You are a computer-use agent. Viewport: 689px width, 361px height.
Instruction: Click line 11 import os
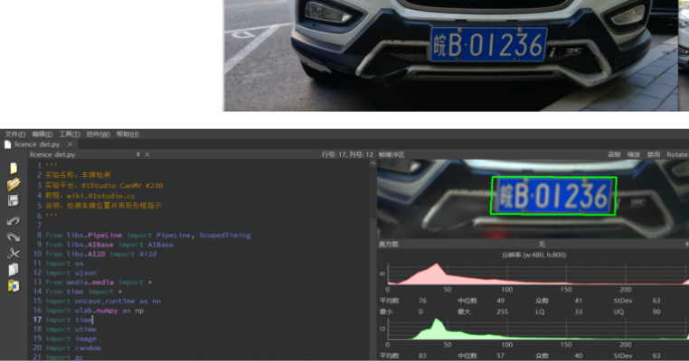click(x=64, y=264)
